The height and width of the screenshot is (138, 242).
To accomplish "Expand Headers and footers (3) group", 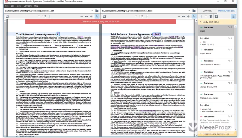I will (x=201, y=134).
